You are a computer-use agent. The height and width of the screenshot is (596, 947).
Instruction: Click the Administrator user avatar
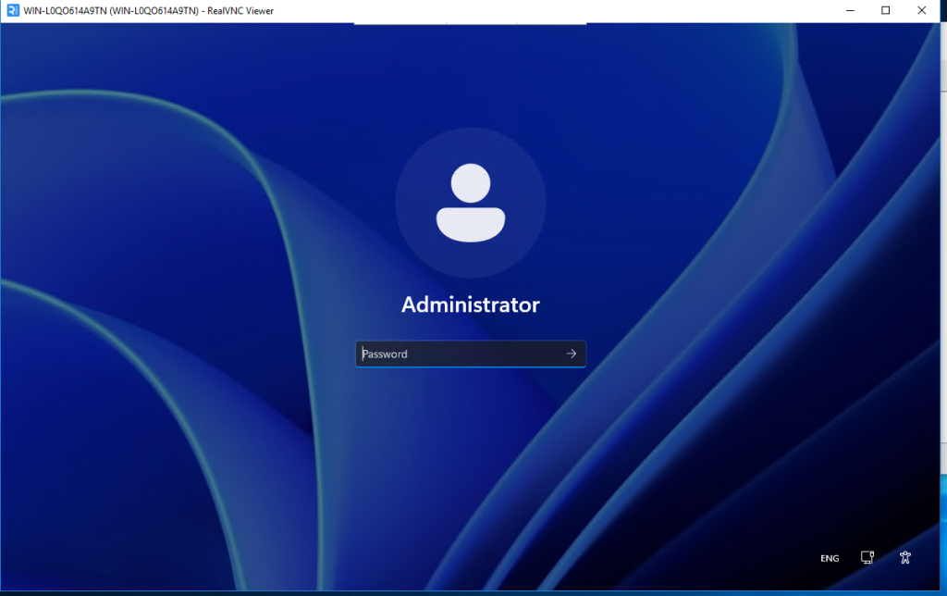[471, 203]
